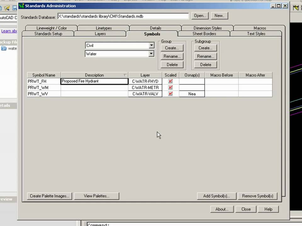Click the C-WATR-METR layer cell
This screenshot has height=226, width=302.
click(x=145, y=88)
